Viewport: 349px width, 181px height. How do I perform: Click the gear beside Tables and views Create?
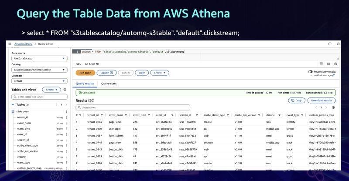pyautogui.click(x=65, y=90)
